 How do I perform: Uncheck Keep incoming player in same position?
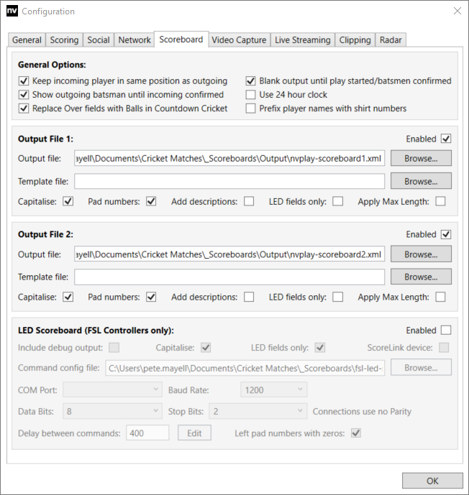pos(23,81)
